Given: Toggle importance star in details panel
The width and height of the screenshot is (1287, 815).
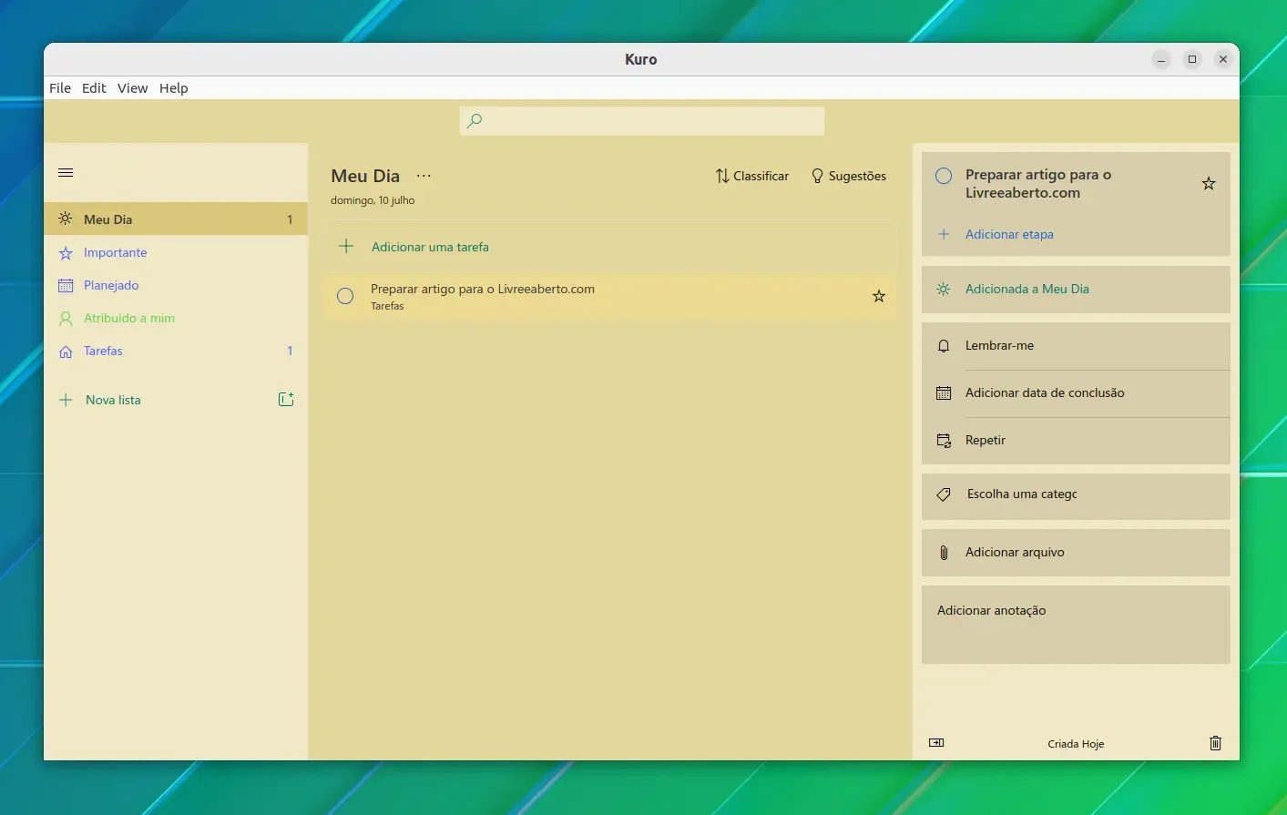Looking at the screenshot, I should coord(1209,184).
